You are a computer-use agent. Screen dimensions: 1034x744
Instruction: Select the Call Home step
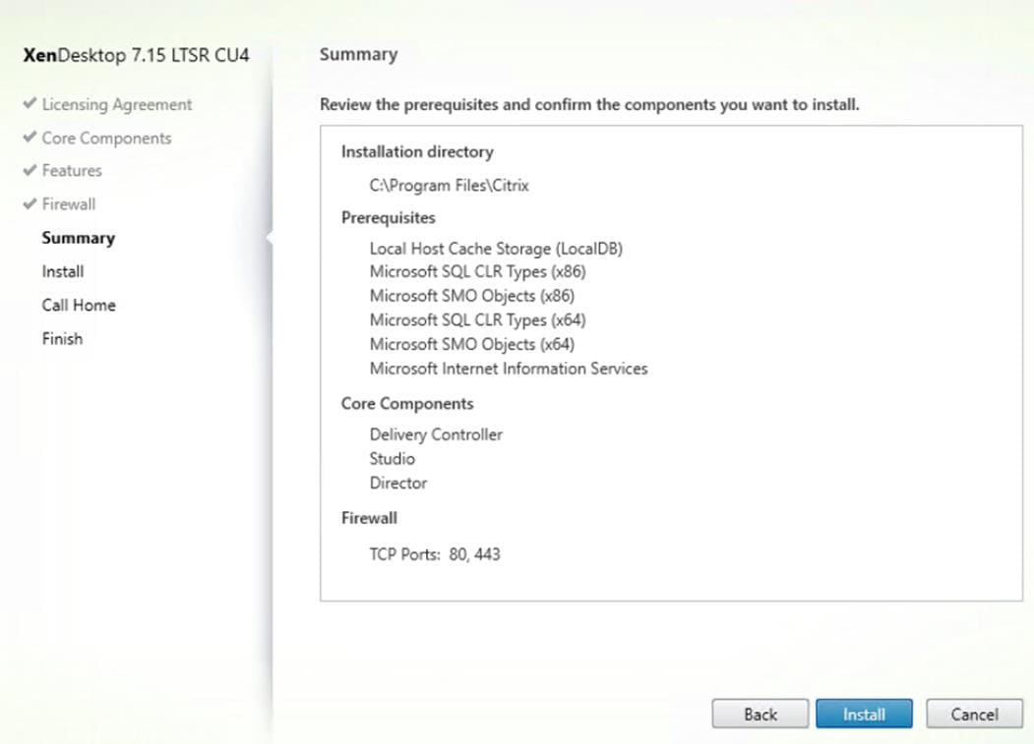pos(79,305)
